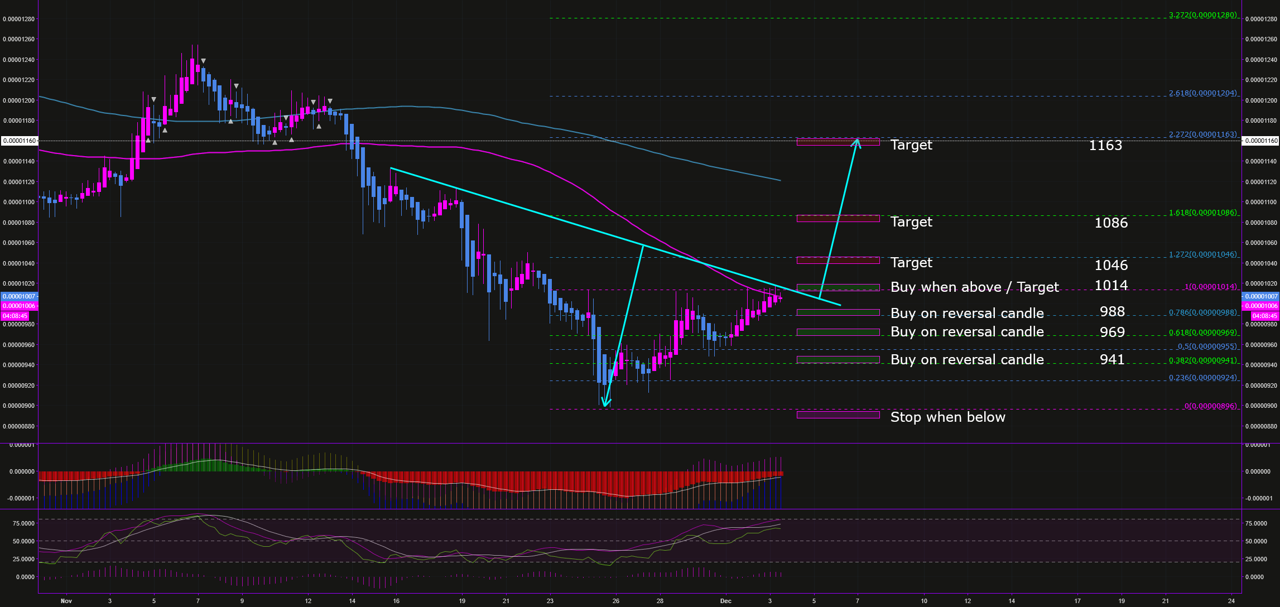Select Fibonacci label 0.786(0.00000988)

pos(1202,312)
